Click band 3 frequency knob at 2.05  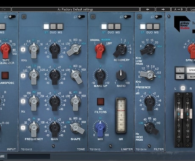[x=34, y=76]
